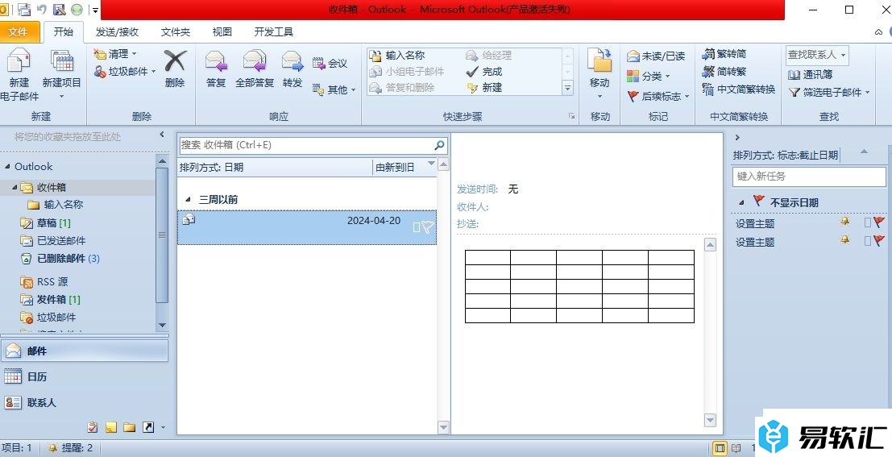Toggle category box of first 设置主题 task
The height and width of the screenshot is (457, 892).
pos(868,222)
